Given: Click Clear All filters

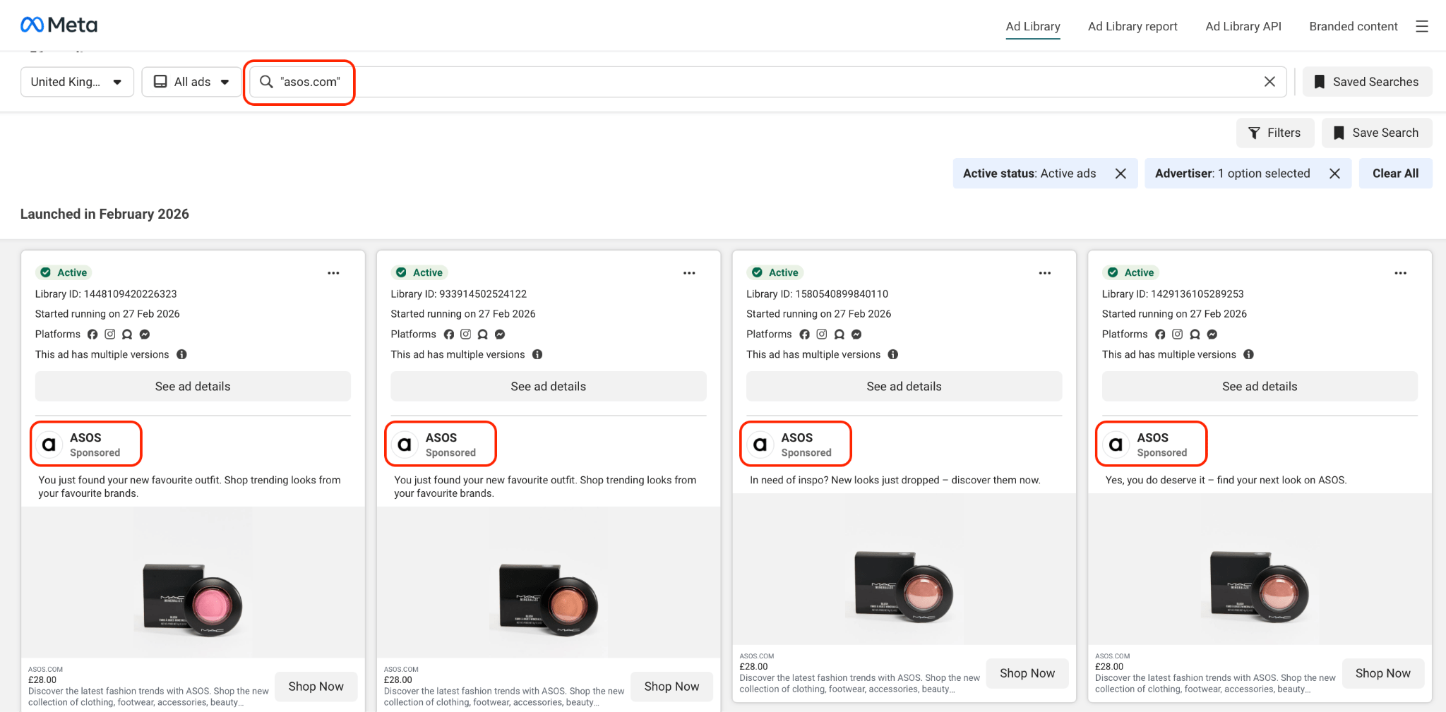Looking at the screenshot, I should pos(1395,174).
